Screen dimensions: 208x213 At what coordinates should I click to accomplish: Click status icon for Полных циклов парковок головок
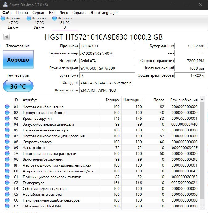coord(7,177)
